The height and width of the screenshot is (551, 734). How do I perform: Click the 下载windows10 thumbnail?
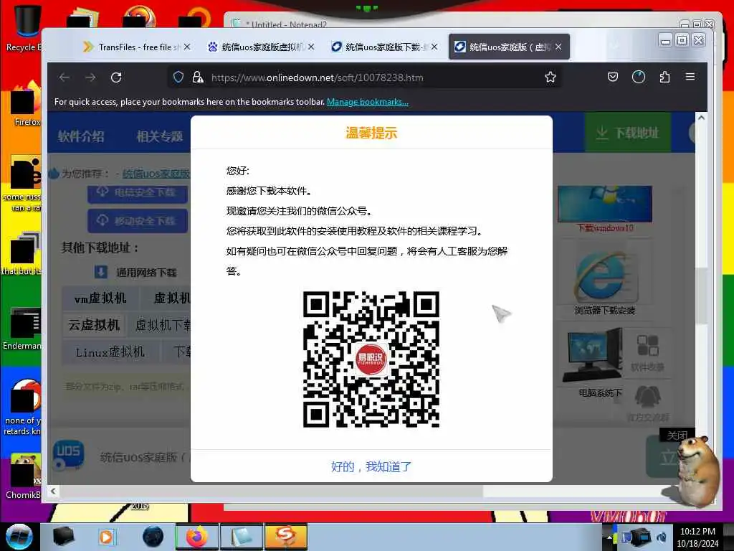(605, 204)
